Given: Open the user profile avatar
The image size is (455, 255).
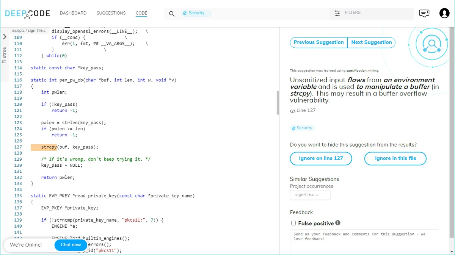Looking at the screenshot, I should 444,13.
